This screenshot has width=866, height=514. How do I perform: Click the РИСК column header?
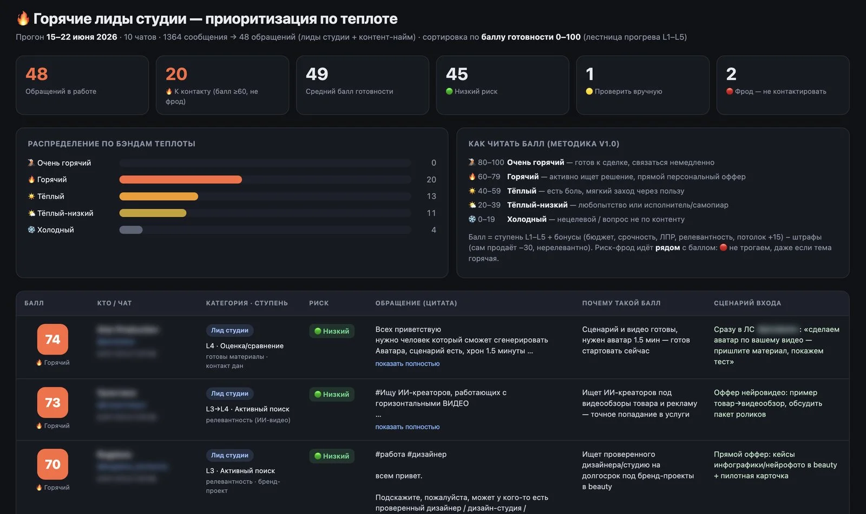[x=319, y=303]
